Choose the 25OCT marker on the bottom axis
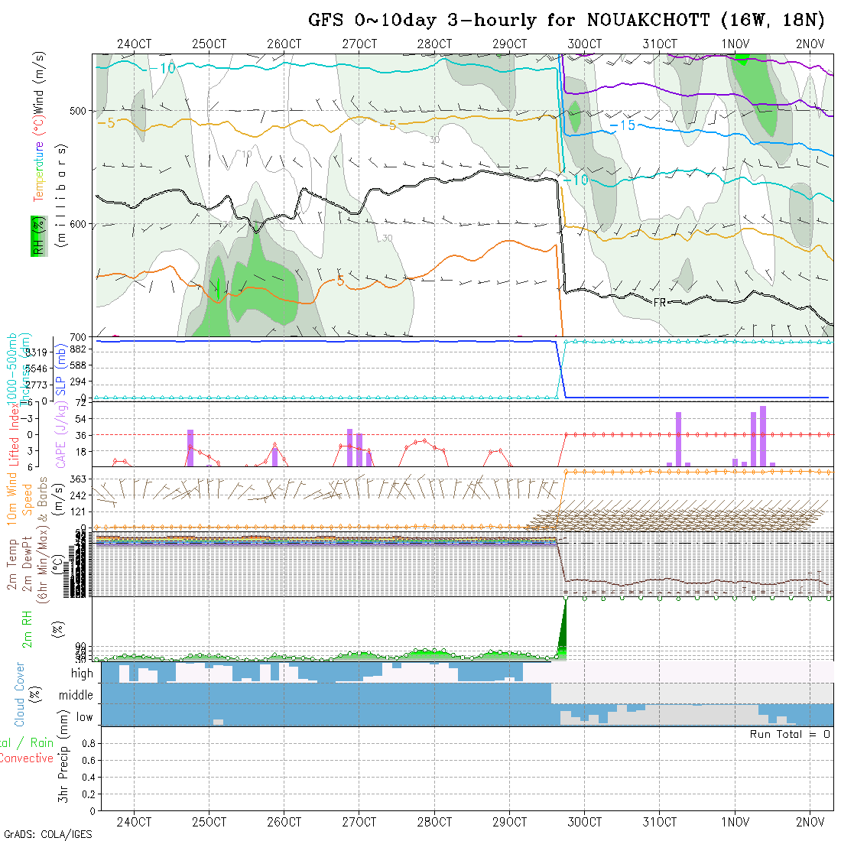The width and height of the screenshot is (841, 841). (x=209, y=823)
